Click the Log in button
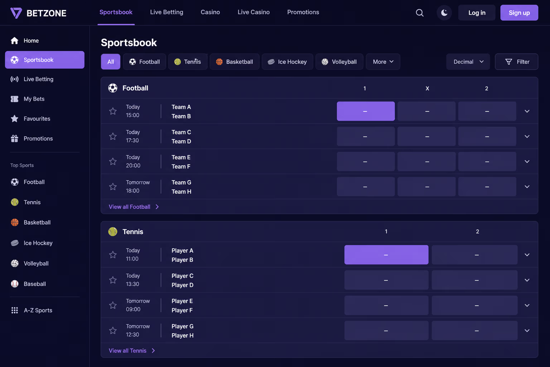The width and height of the screenshot is (550, 367). coord(477,13)
